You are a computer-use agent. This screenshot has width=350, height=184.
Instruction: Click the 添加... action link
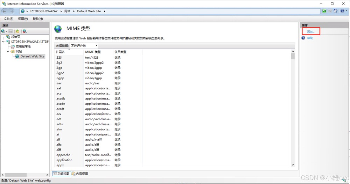coord(311,32)
